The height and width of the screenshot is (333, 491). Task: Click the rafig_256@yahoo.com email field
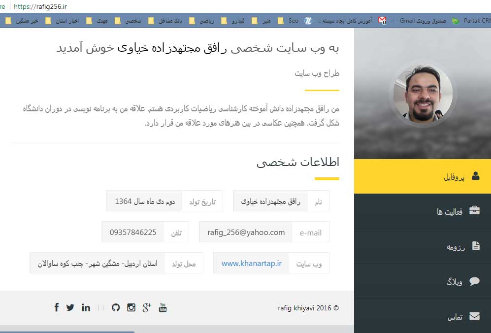(x=246, y=232)
